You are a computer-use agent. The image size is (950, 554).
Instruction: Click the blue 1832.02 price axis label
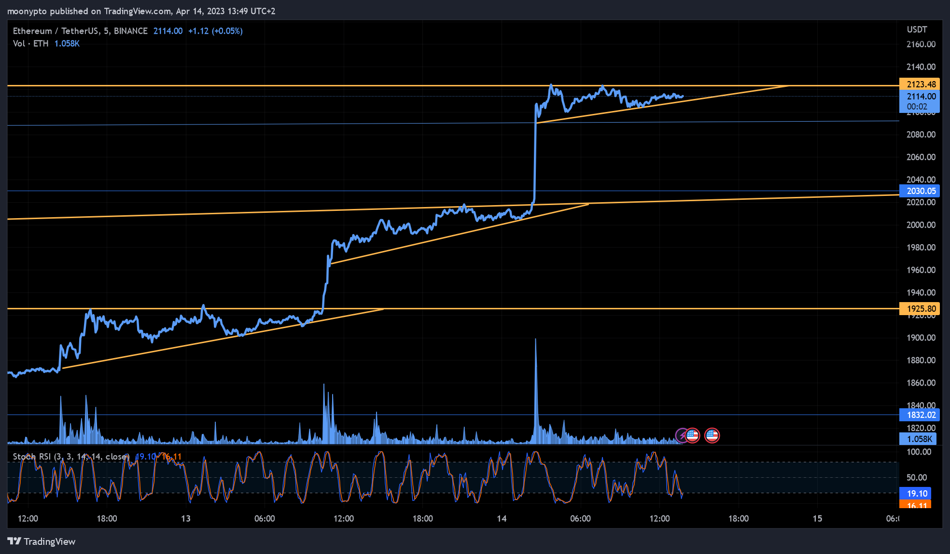[920, 415]
